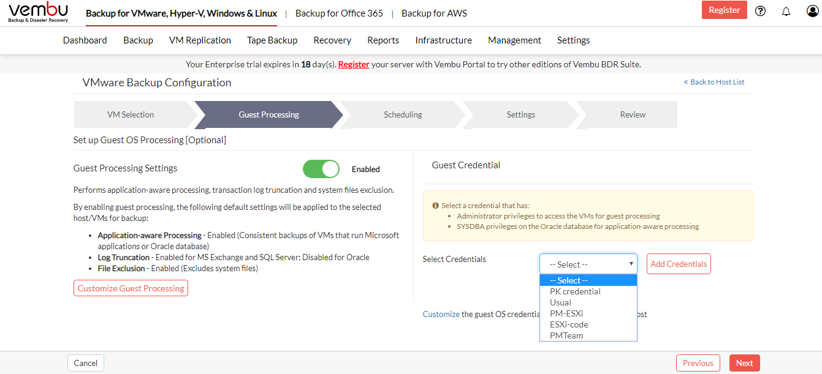
Task: Open the user account profile icon
Action: click(x=813, y=10)
